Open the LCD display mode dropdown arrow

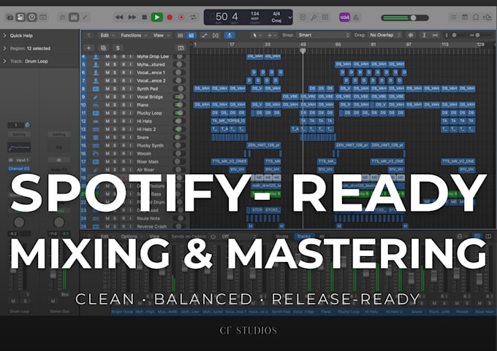[289, 18]
